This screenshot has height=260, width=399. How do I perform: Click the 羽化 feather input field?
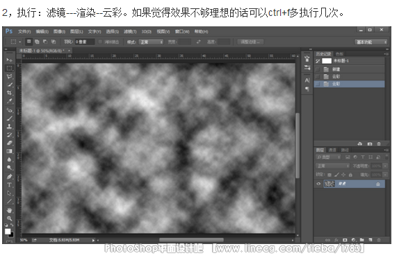85,42
